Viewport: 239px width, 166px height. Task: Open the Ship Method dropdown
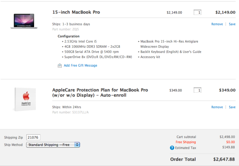[x=53, y=145]
